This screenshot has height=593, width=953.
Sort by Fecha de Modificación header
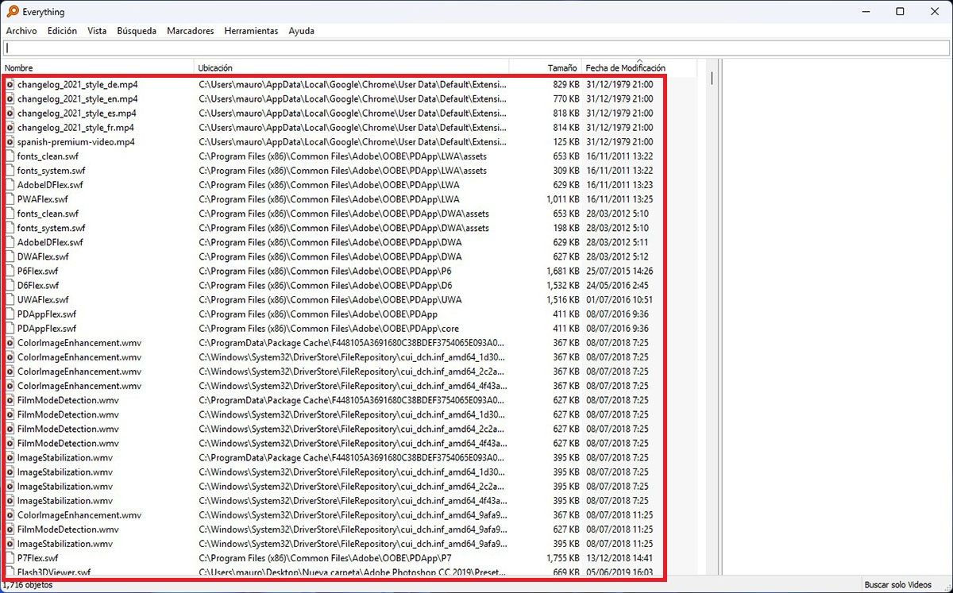tap(639, 67)
